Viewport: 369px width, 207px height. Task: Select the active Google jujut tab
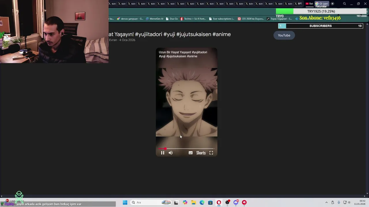pyautogui.click(x=322, y=4)
